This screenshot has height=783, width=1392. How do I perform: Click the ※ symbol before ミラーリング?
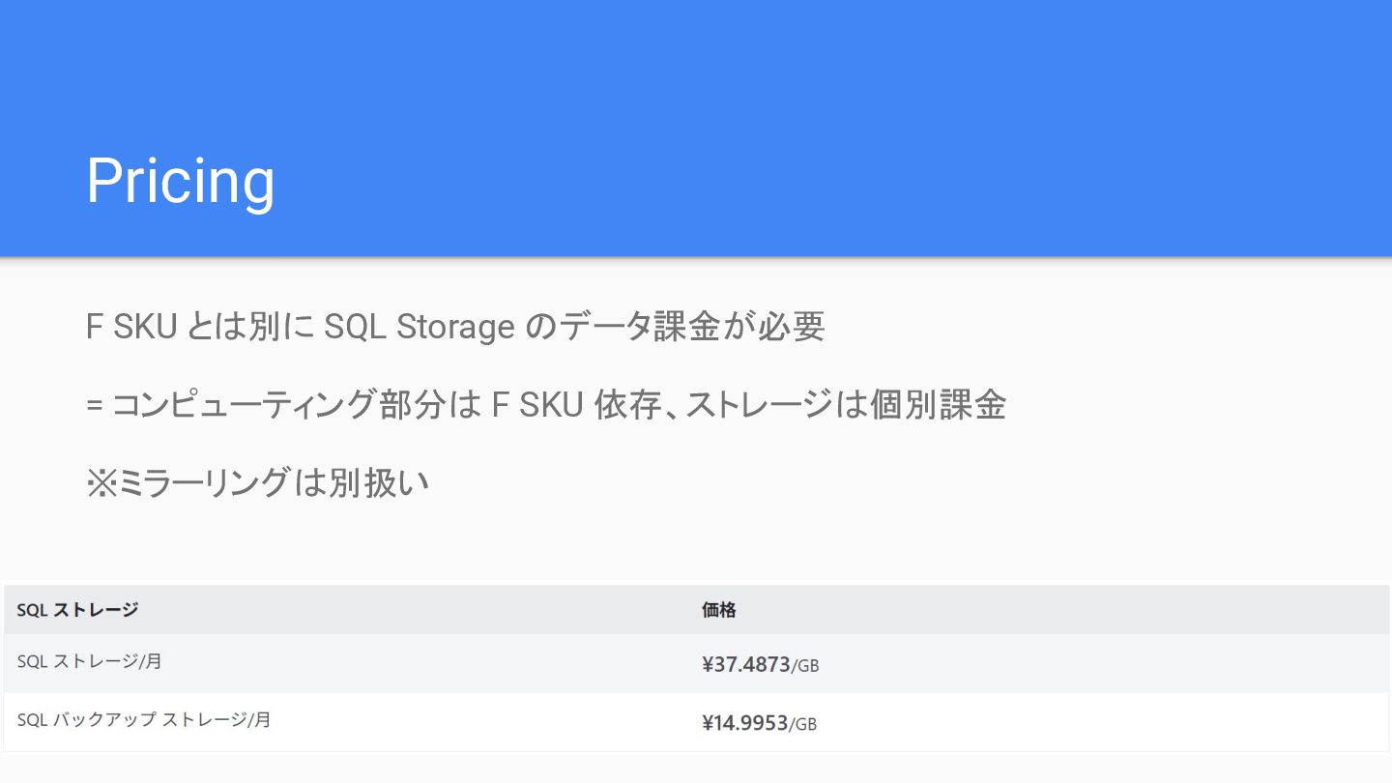(x=101, y=482)
